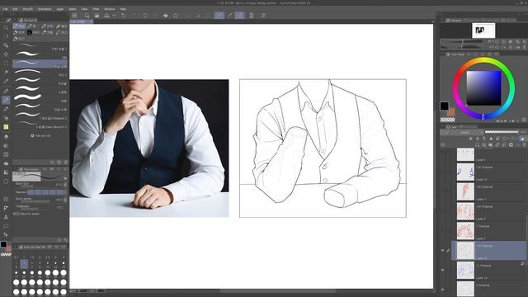
Task: Select the Text tool letter A
Action: (6, 217)
